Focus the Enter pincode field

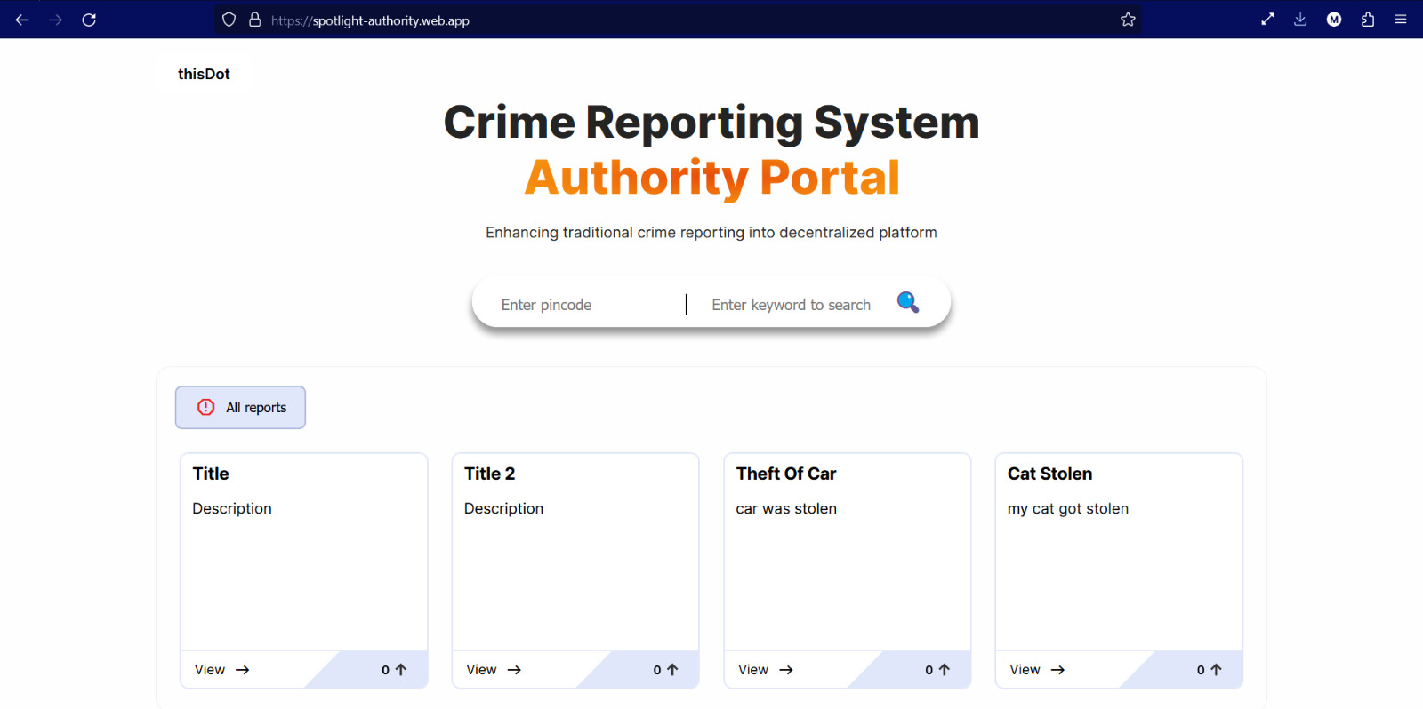click(587, 305)
